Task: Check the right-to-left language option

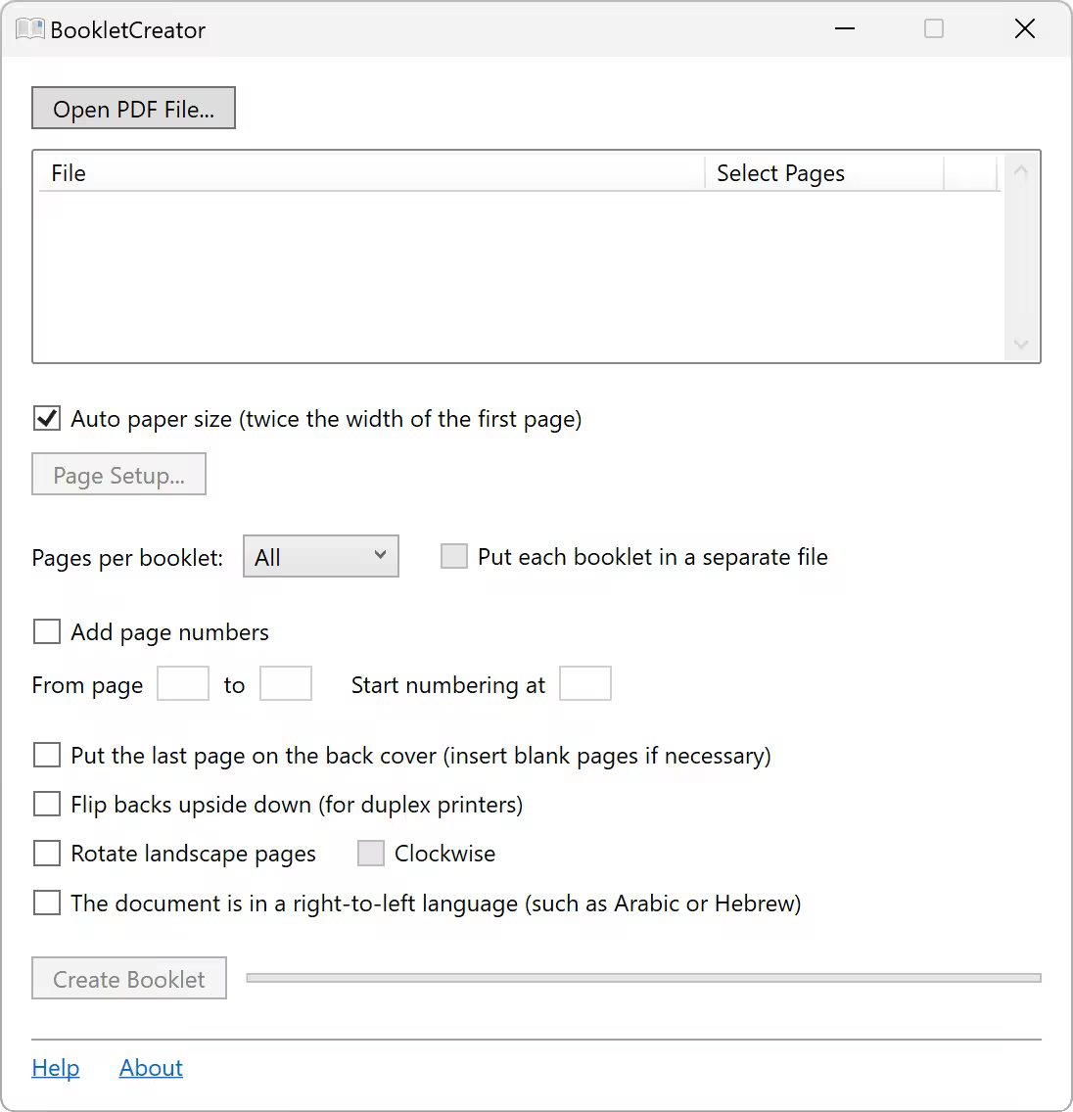Action: click(x=47, y=903)
